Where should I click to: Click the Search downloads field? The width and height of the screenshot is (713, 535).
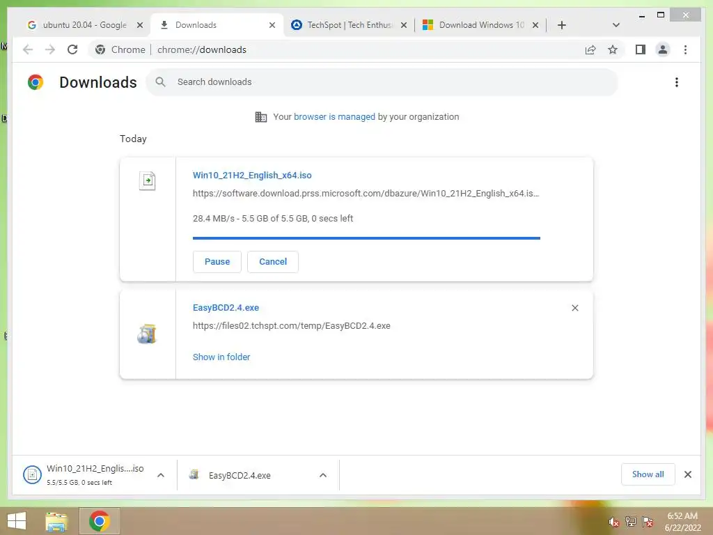(382, 82)
